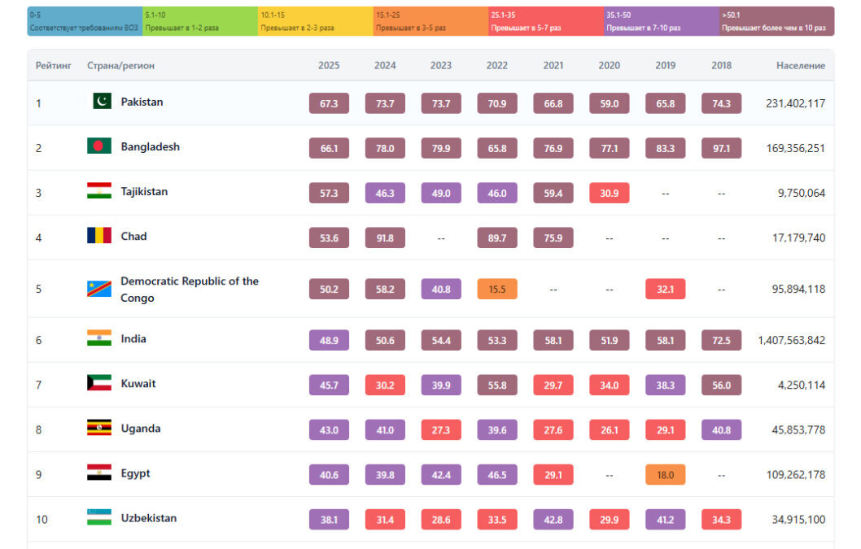861x549 pixels.
Task: Click the Uzbekistan flag icon
Action: (x=99, y=517)
